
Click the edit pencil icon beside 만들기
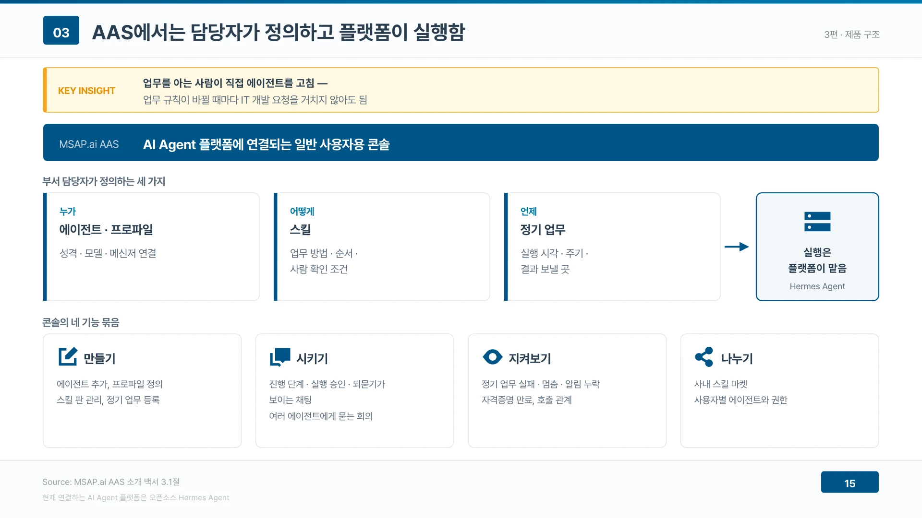point(68,356)
